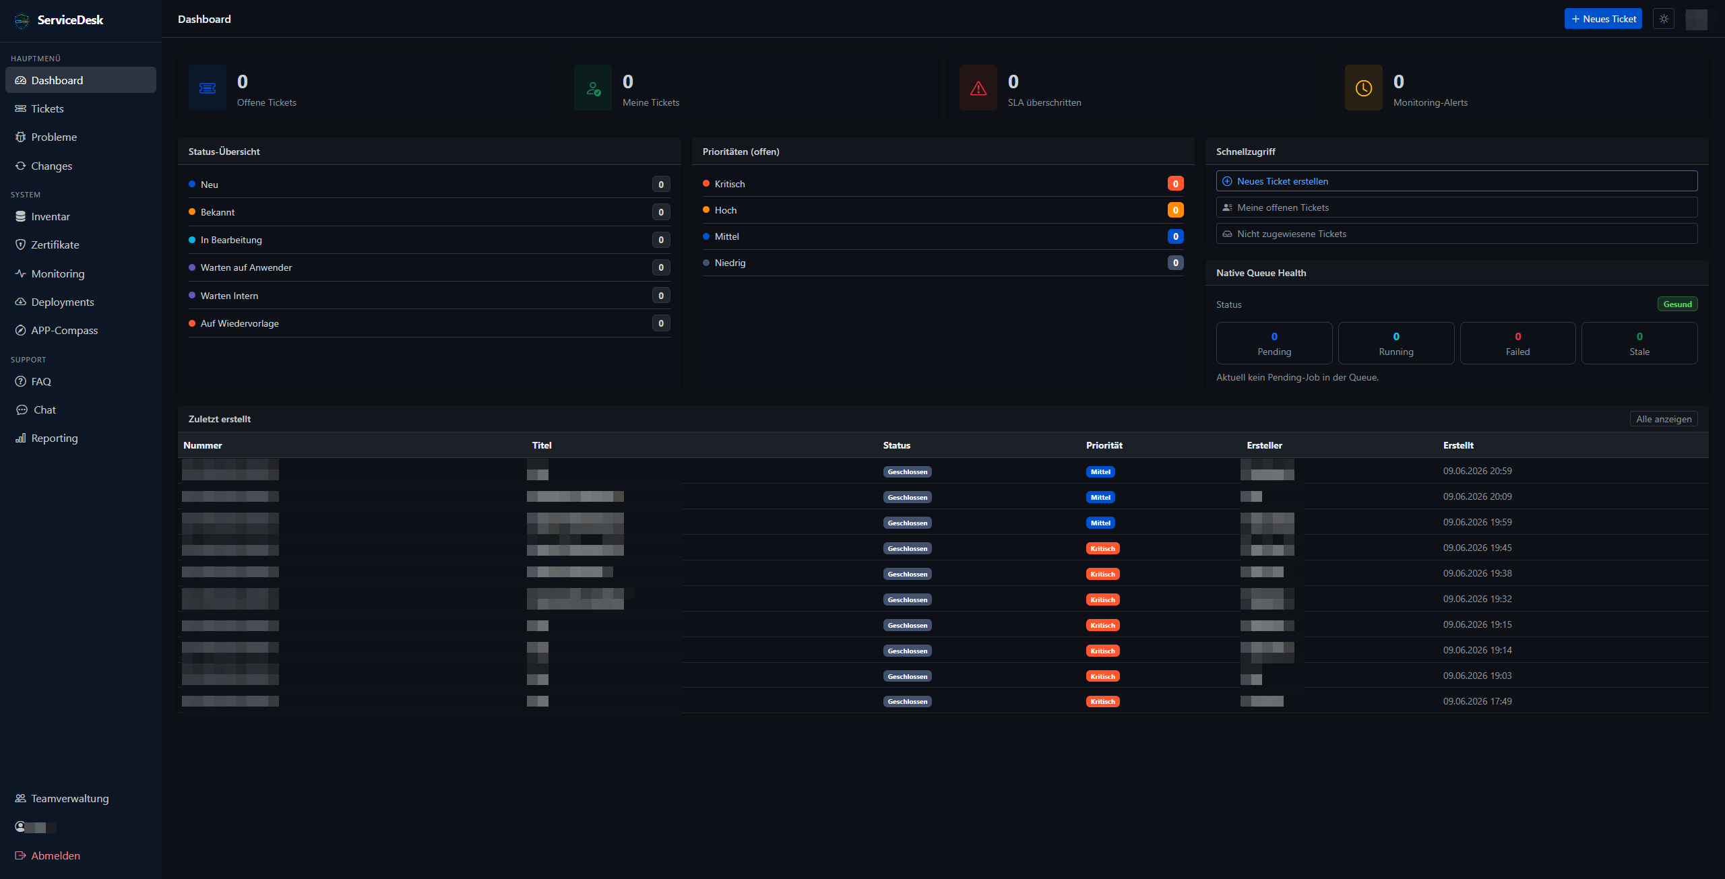Click the In Bearbeitung status row
Viewport: 1725px width, 879px height.
pyautogui.click(x=429, y=240)
